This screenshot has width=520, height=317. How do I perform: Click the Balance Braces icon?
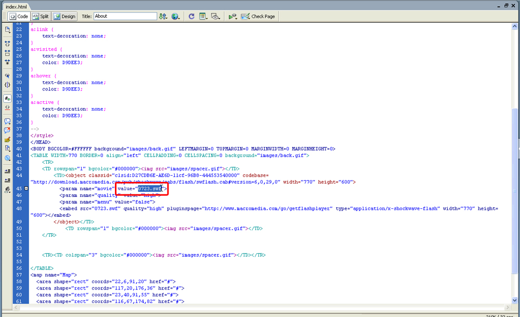click(7, 84)
